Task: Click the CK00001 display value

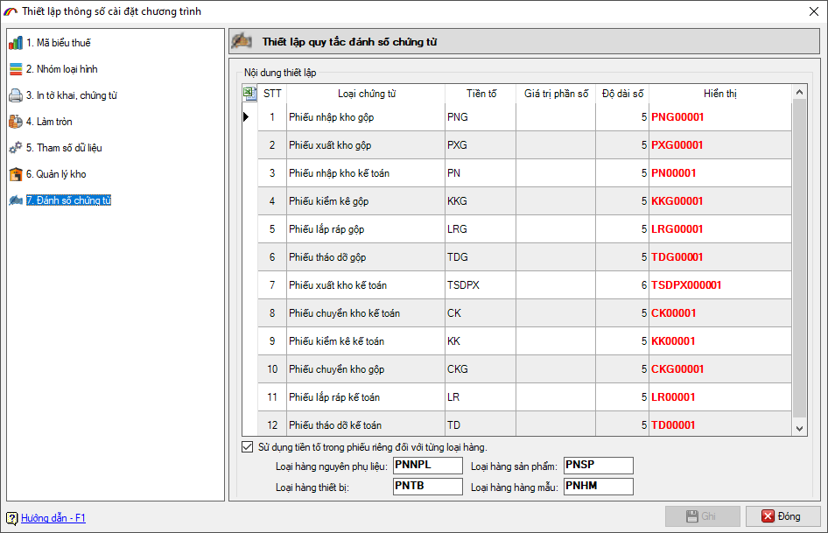Action: click(674, 313)
